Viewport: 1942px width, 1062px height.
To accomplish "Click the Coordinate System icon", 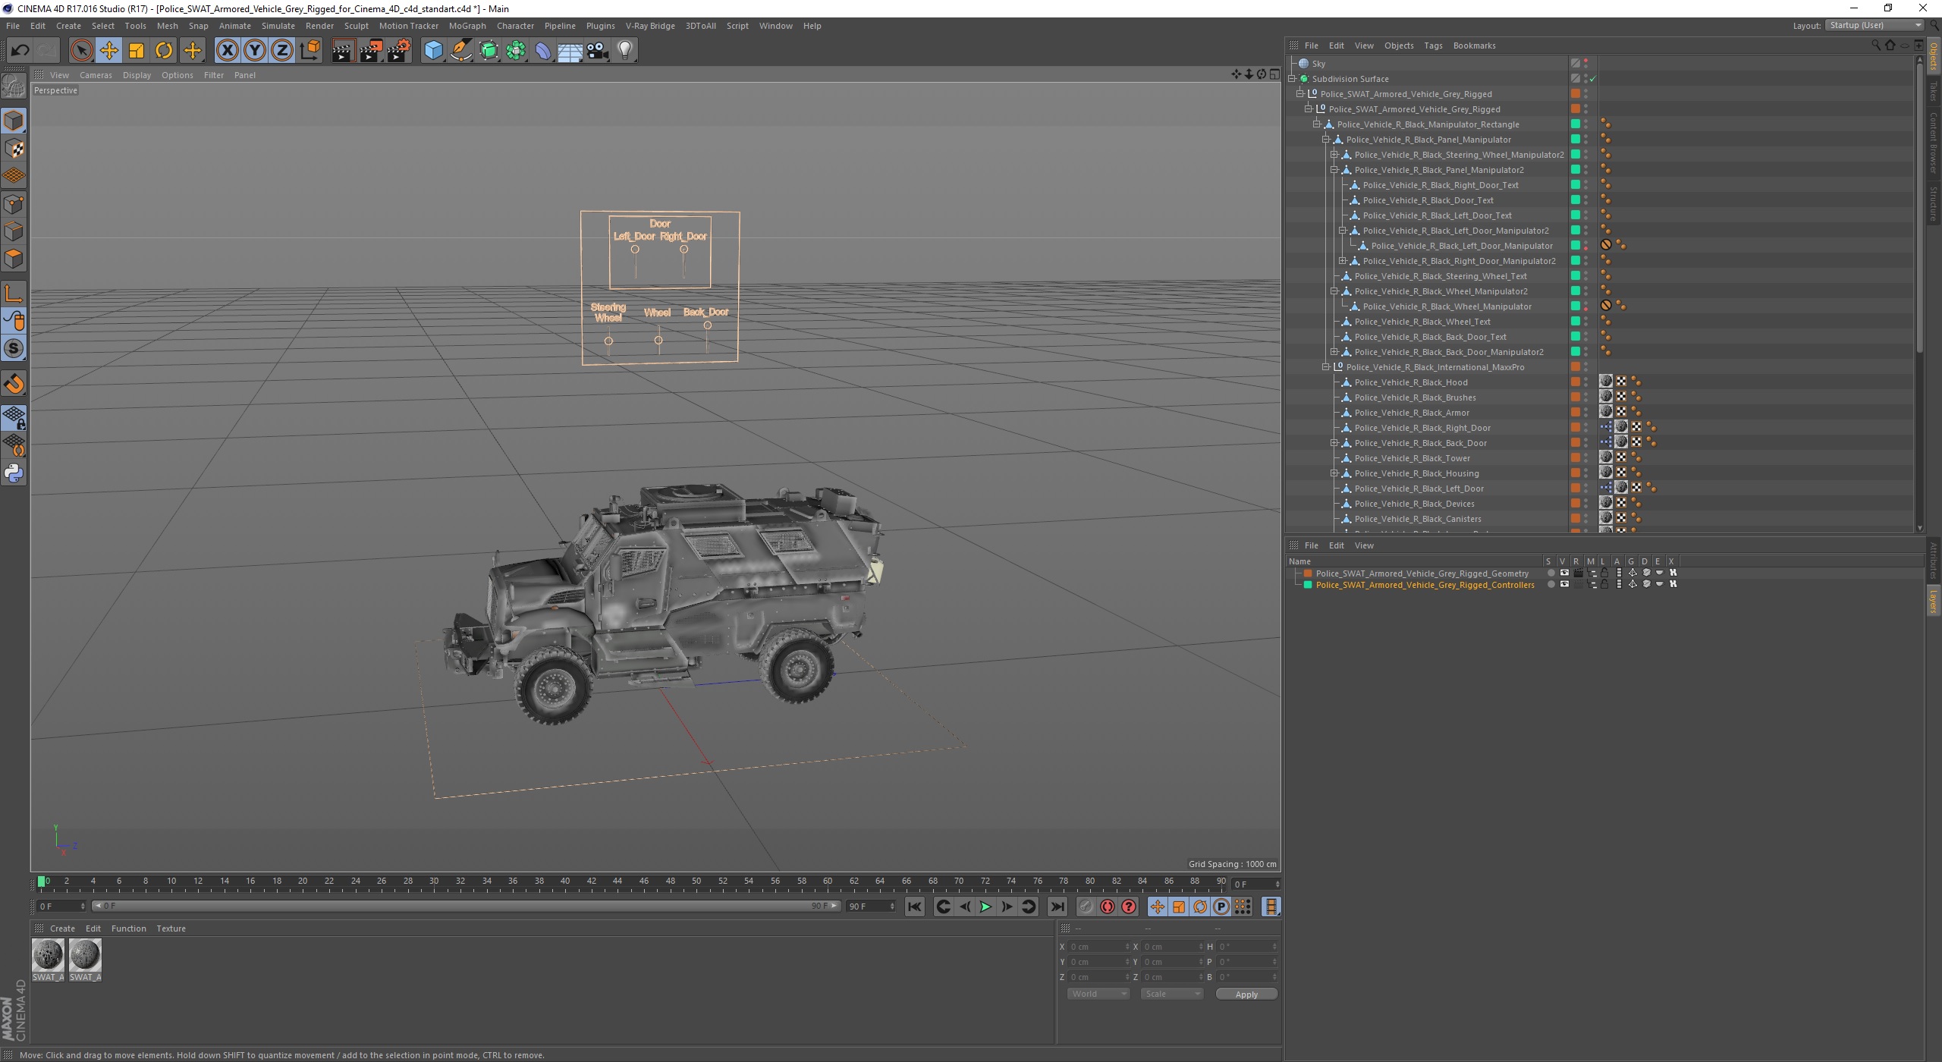I will point(310,51).
